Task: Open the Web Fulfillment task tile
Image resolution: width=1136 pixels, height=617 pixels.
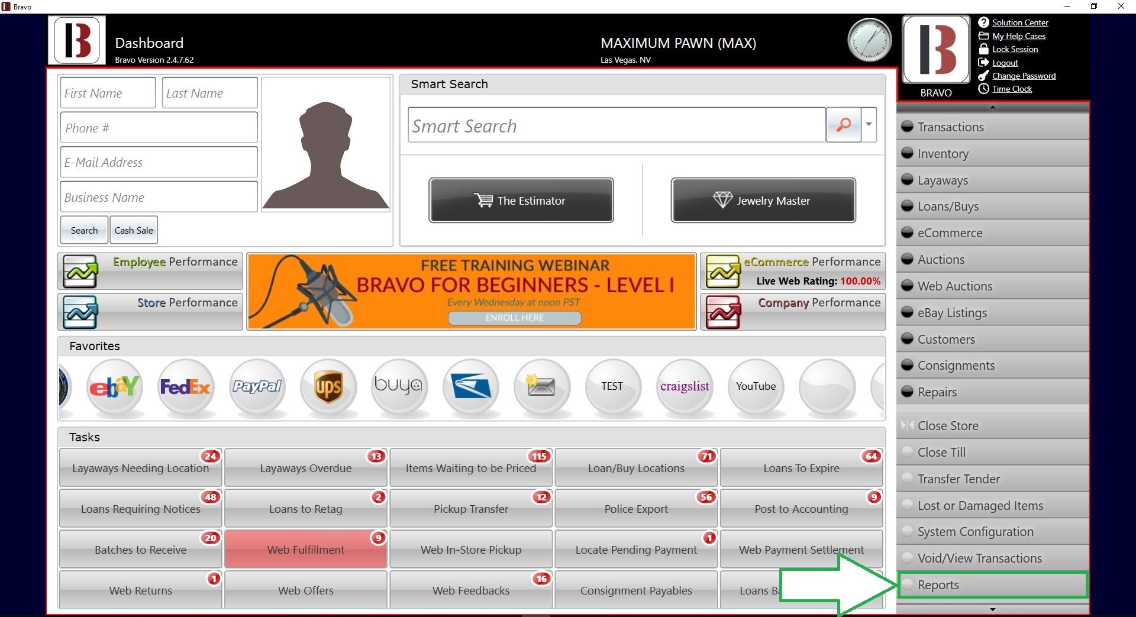Action: [x=305, y=550]
